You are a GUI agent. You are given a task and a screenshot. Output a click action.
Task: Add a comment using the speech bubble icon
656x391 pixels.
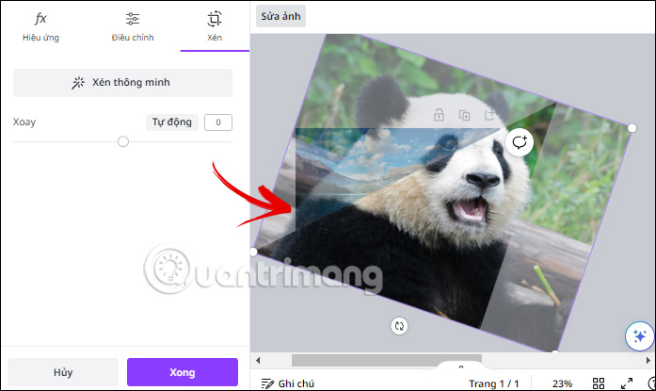click(520, 142)
